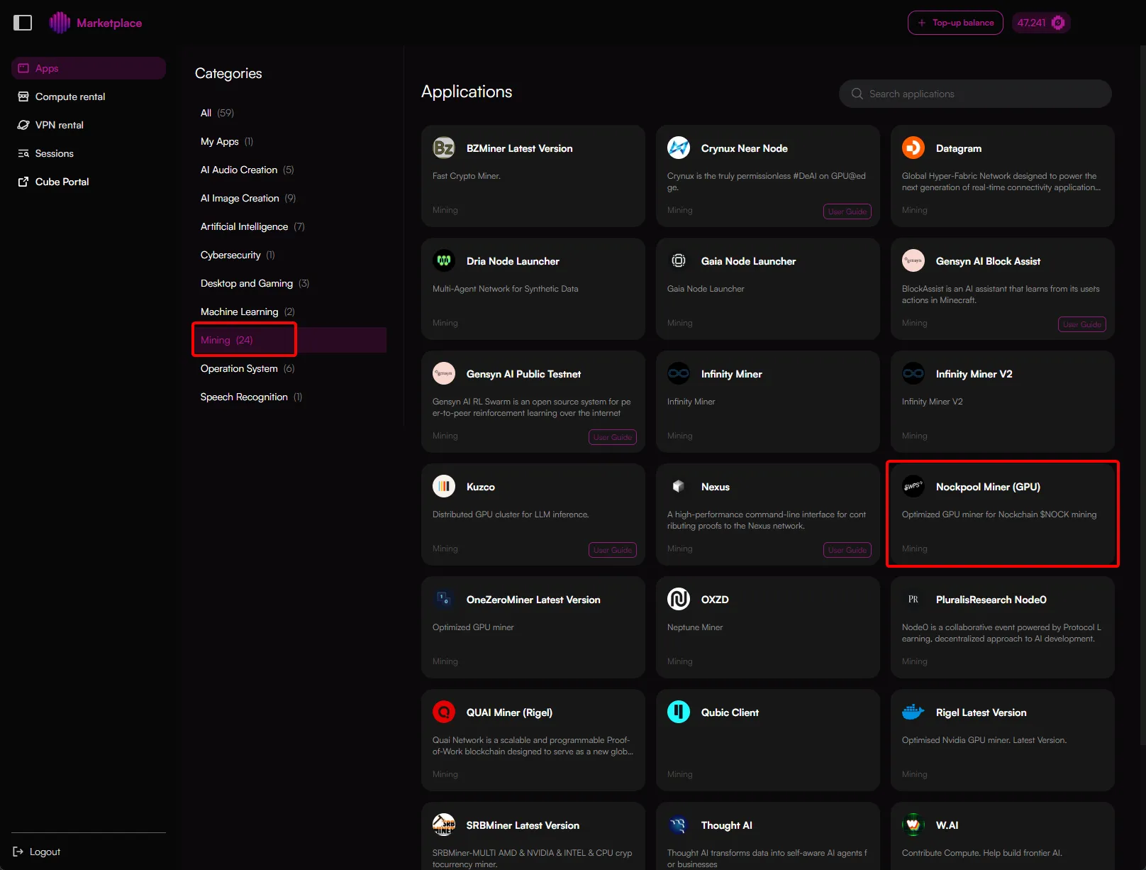Open the Gensyn AI Block Assist User Guide
This screenshot has height=870, width=1146.
click(1082, 324)
